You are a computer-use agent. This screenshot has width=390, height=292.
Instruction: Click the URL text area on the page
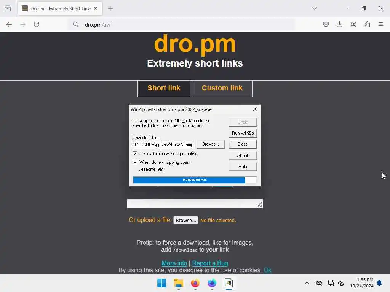click(195, 204)
